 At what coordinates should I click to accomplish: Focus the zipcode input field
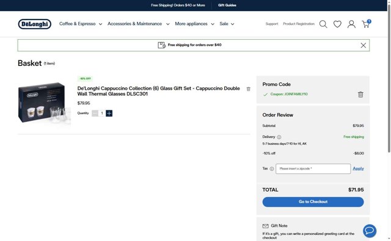click(x=313, y=169)
